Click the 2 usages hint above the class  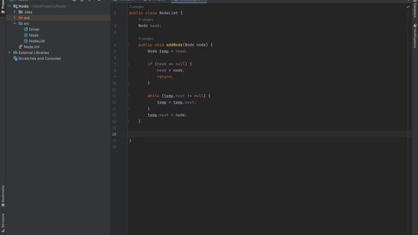(137, 7)
